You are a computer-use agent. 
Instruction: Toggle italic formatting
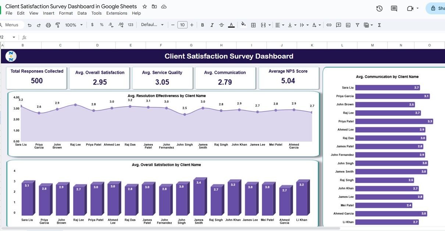(212, 25)
